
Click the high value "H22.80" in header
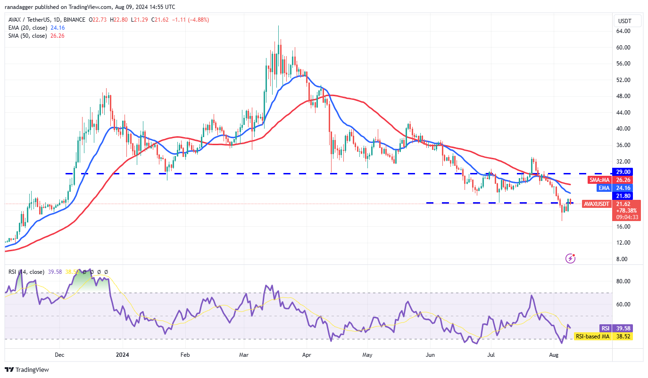pos(120,20)
